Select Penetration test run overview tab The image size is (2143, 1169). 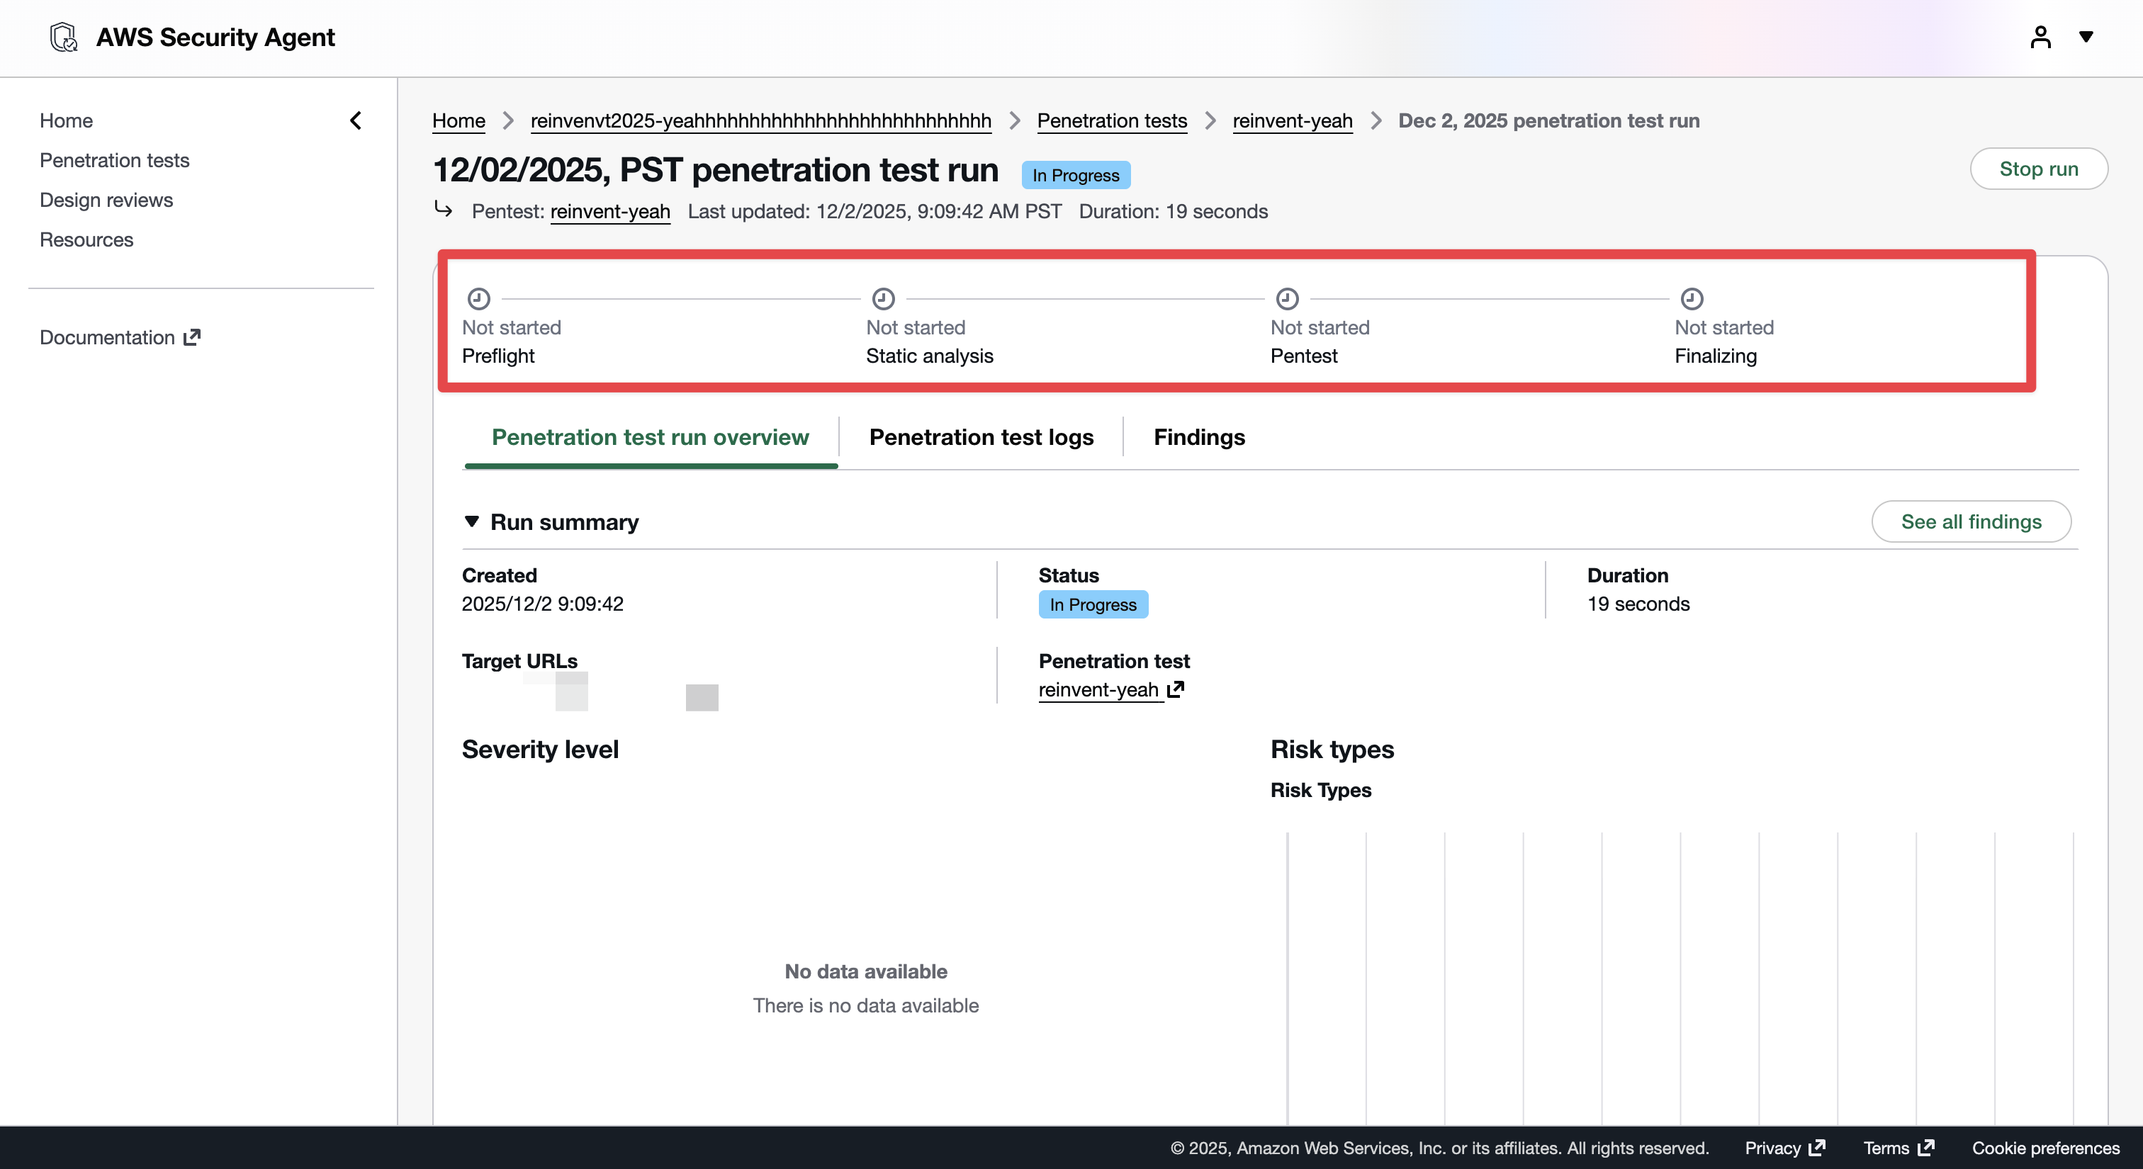650,437
